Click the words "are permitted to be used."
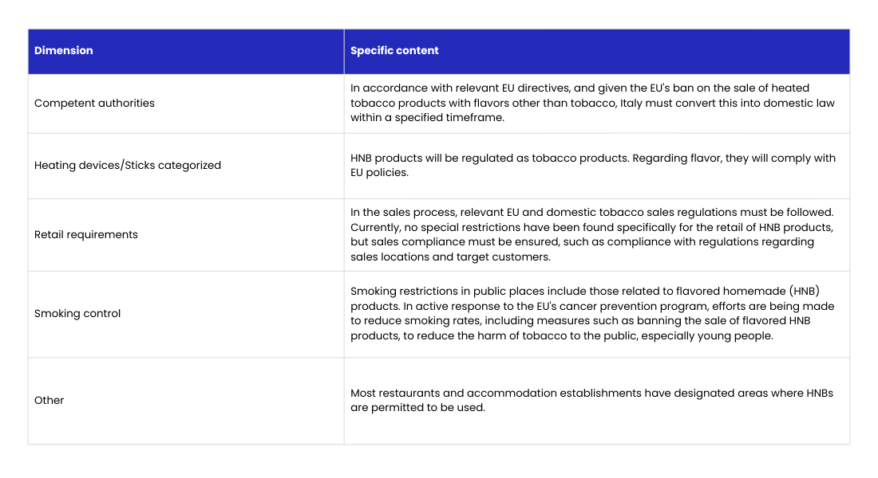This screenshot has height=478, width=878. [x=417, y=407]
